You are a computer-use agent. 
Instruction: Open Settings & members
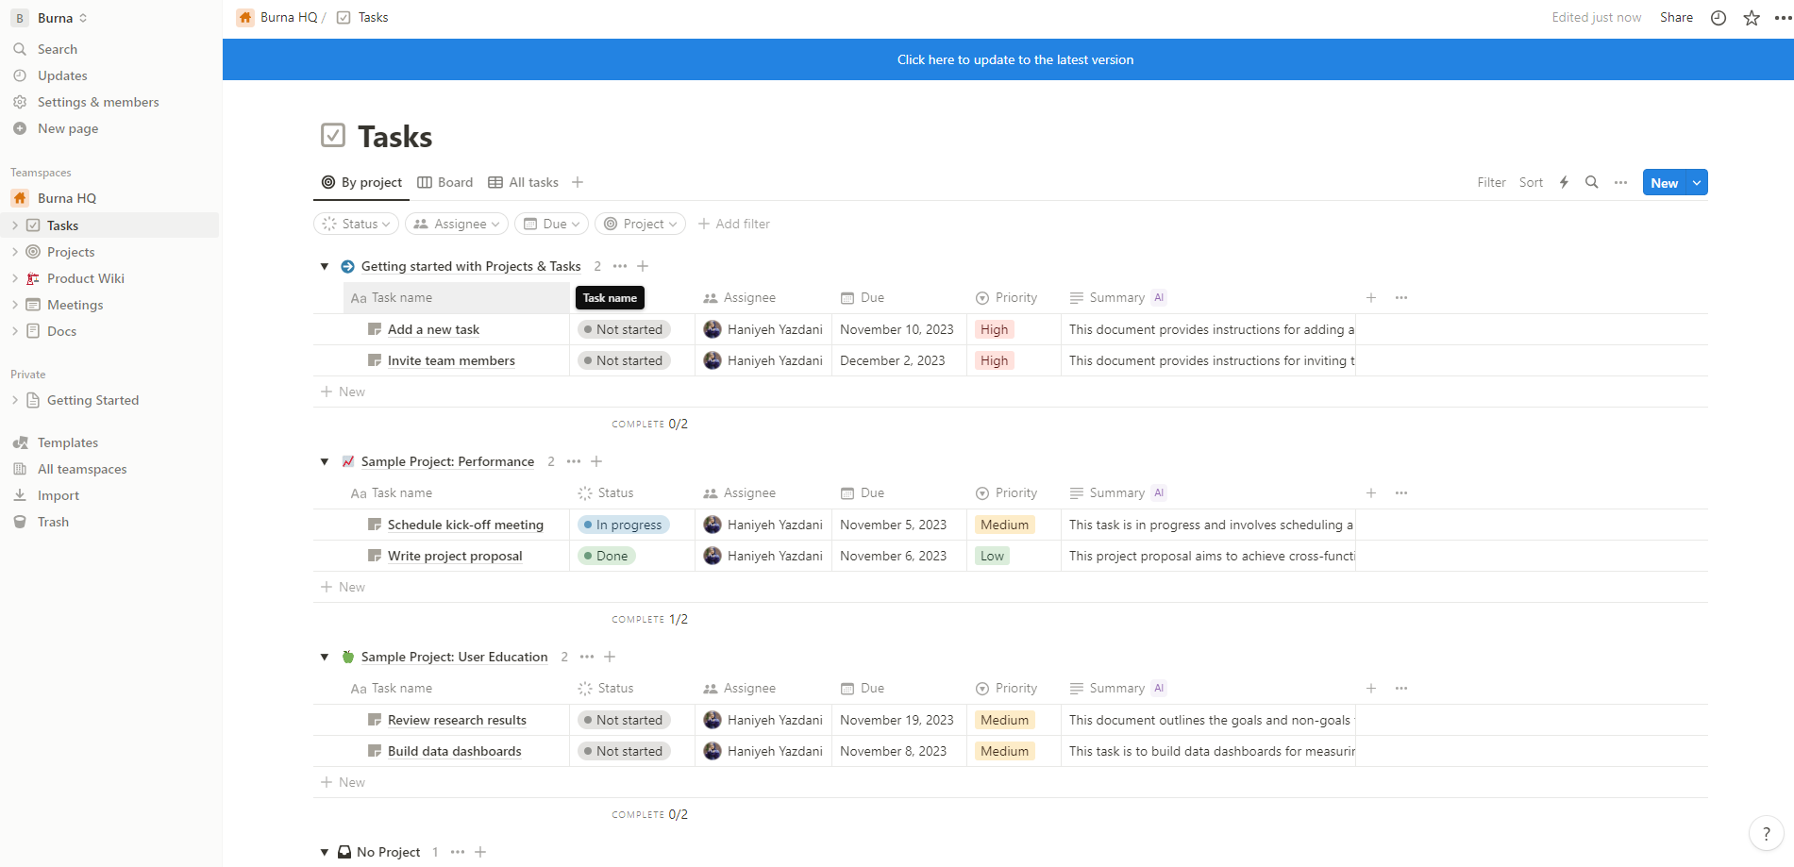(x=98, y=102)
